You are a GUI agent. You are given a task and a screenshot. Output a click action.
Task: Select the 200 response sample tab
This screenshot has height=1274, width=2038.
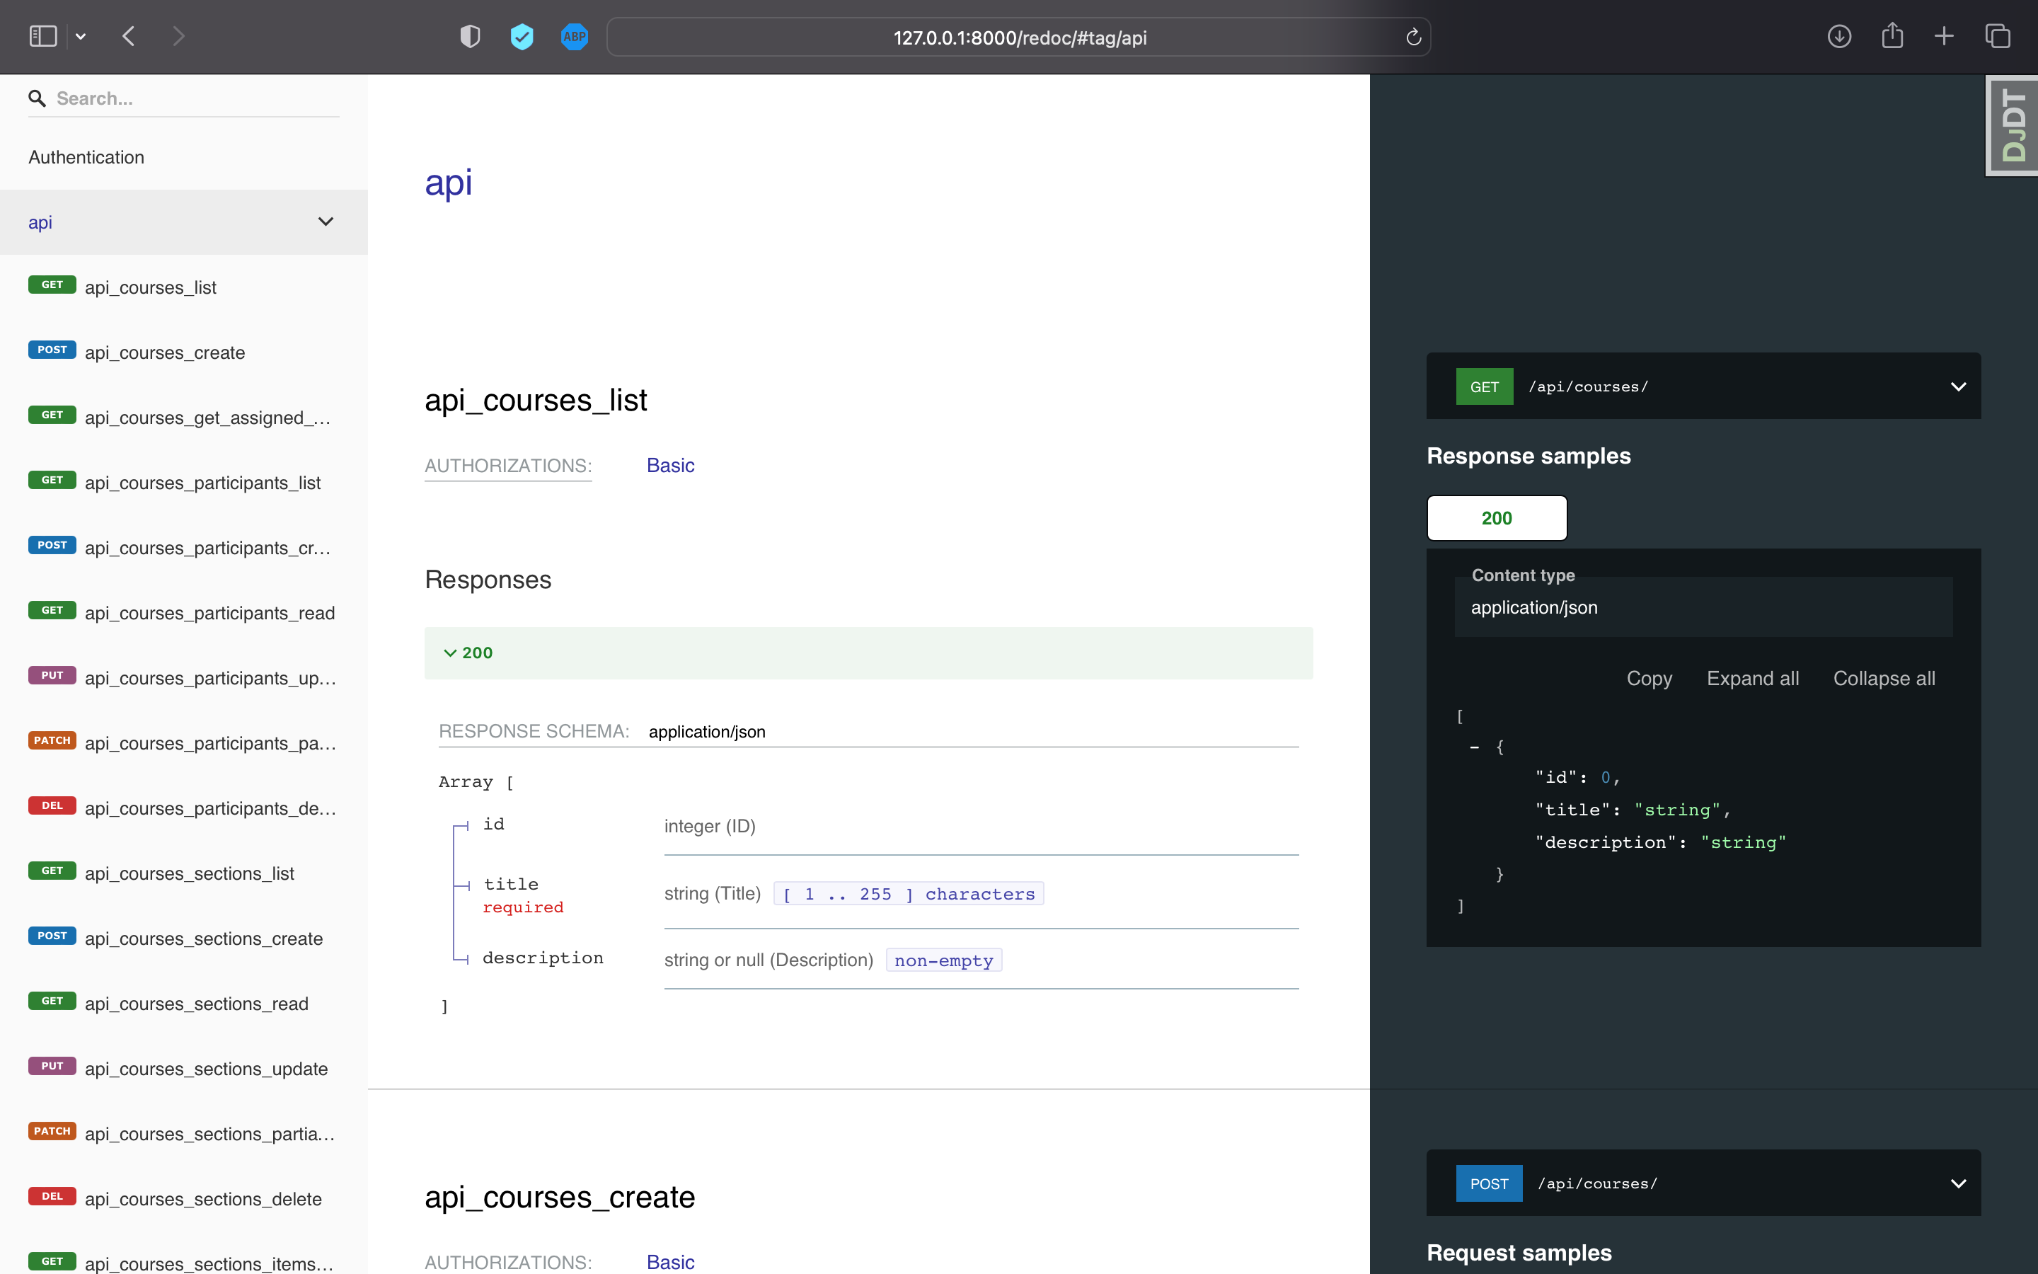[1496, 518]
